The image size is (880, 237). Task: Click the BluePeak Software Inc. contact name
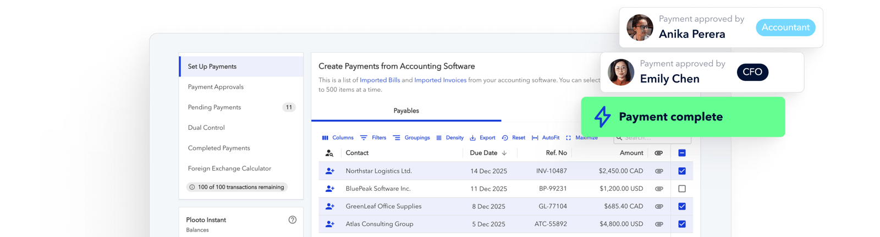[x=378, y=189]
